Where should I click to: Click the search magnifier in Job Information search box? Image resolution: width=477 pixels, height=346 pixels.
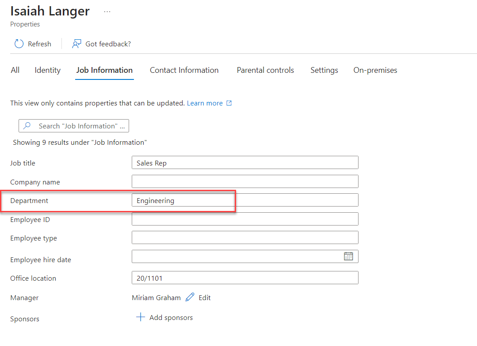click(27, 126)
